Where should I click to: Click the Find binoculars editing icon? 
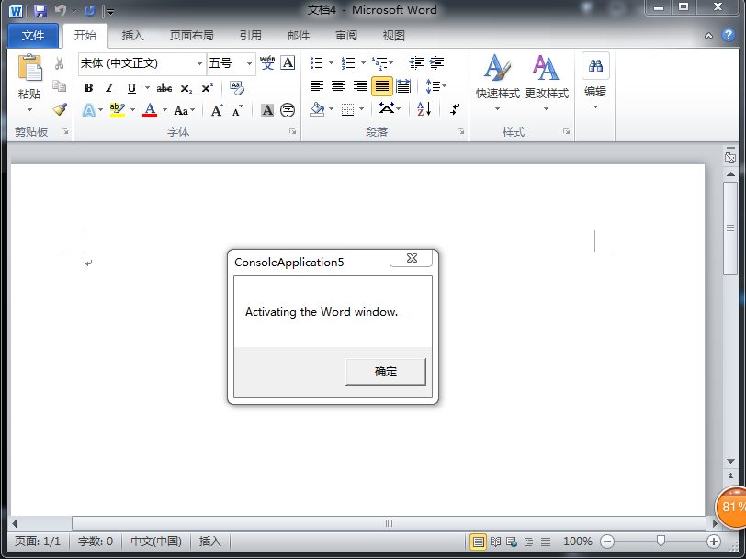pyautogui.click(x=595, y=65)
